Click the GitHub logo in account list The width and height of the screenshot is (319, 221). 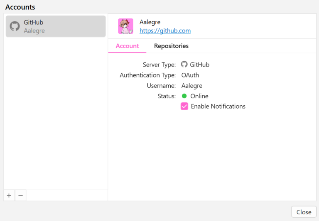[15, 26]
